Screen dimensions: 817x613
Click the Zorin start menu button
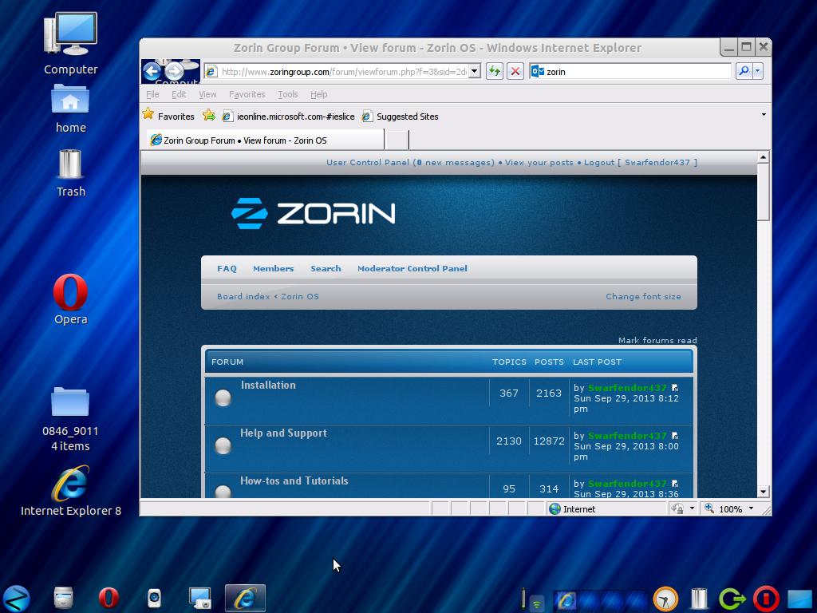pos(17,597)
